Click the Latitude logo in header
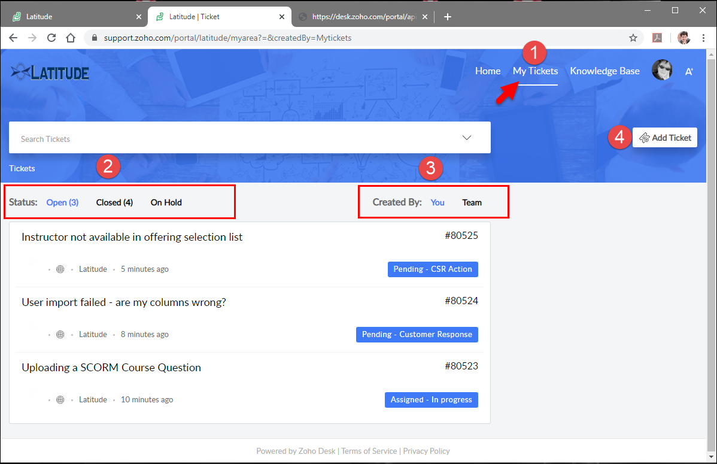The width and height of the screenshot is (717, 464). (x=50, y=72)
